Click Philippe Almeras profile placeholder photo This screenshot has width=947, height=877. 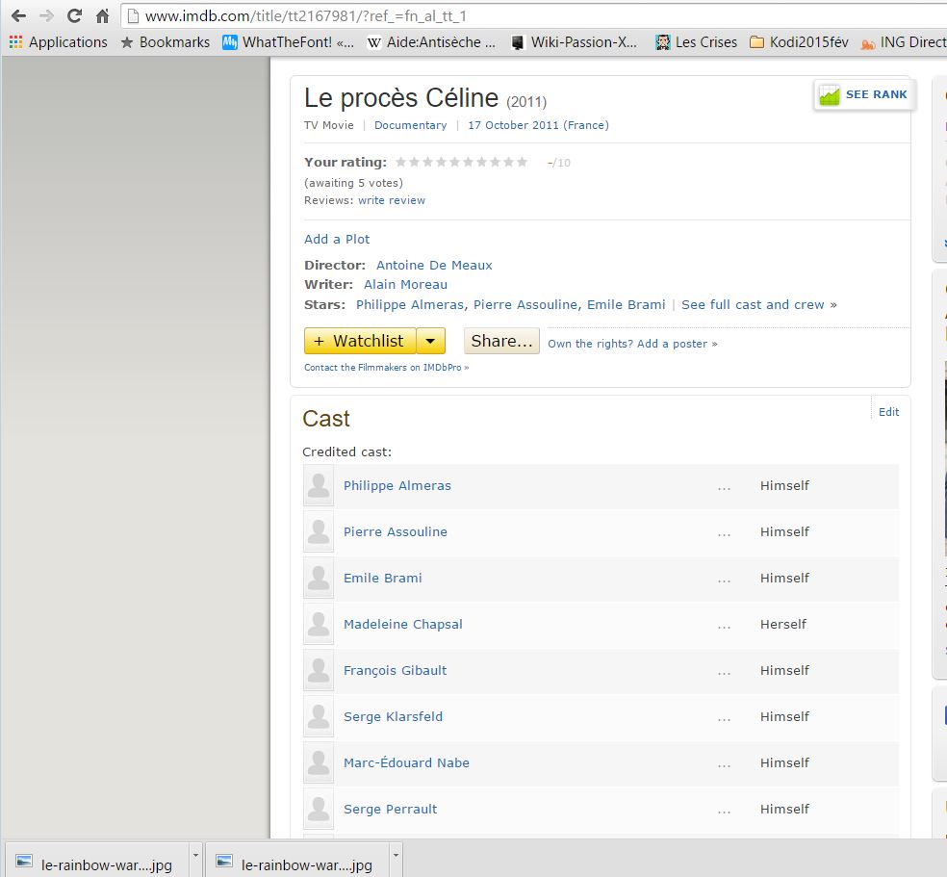coord(319,486)
